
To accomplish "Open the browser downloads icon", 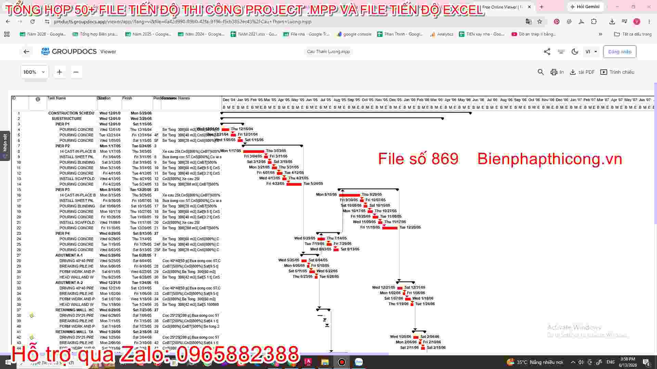I will 612,22.
